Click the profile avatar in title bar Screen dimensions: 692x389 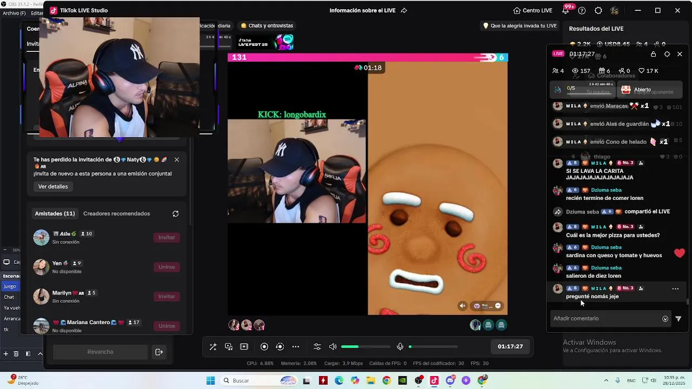pos(615,10)
